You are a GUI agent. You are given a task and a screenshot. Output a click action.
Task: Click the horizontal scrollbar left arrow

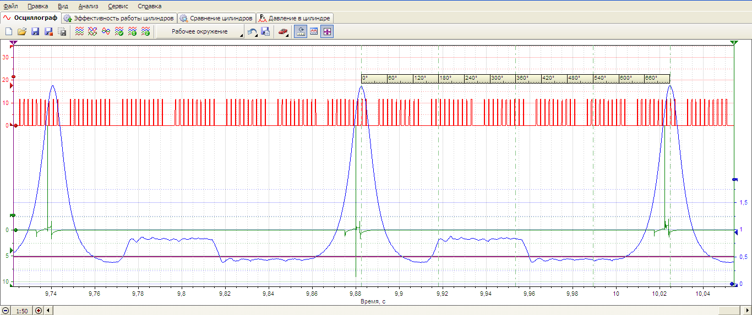click(48, 311)
